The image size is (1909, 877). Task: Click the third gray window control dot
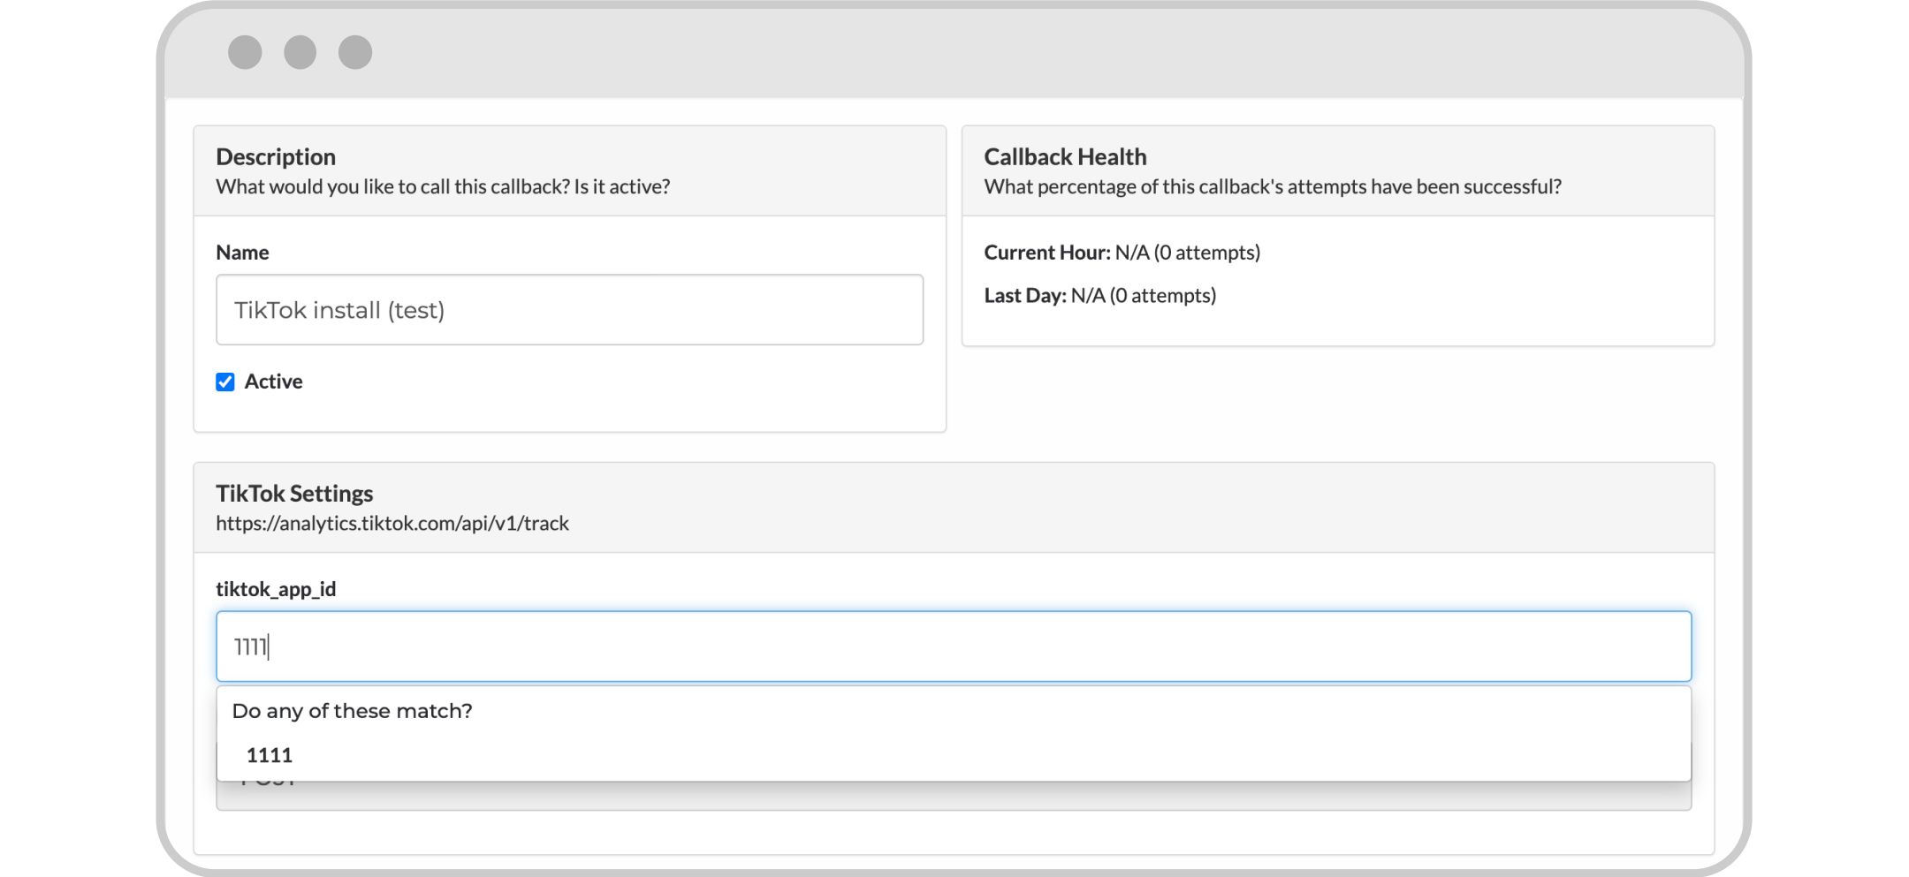(x=355, y=52)
